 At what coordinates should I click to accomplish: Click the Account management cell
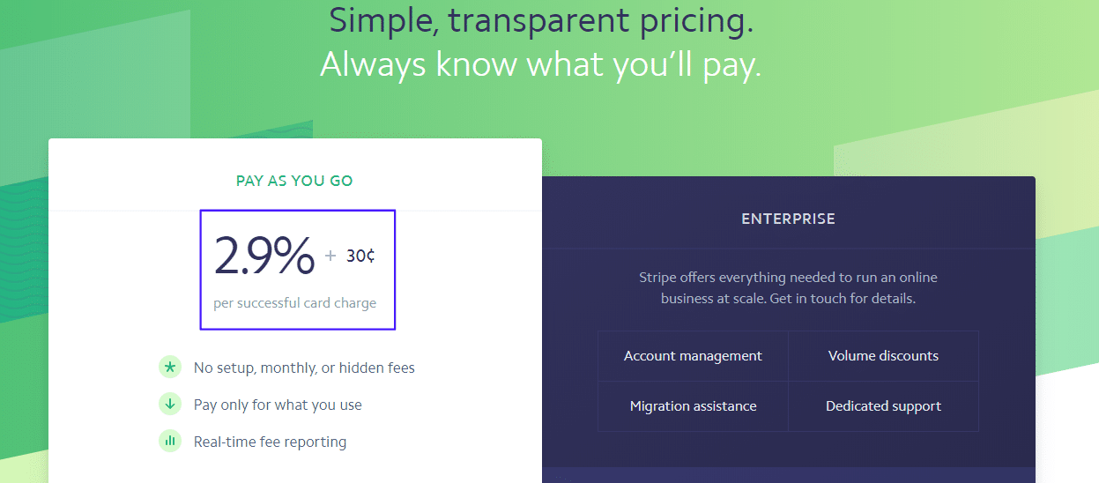[693, 356]
